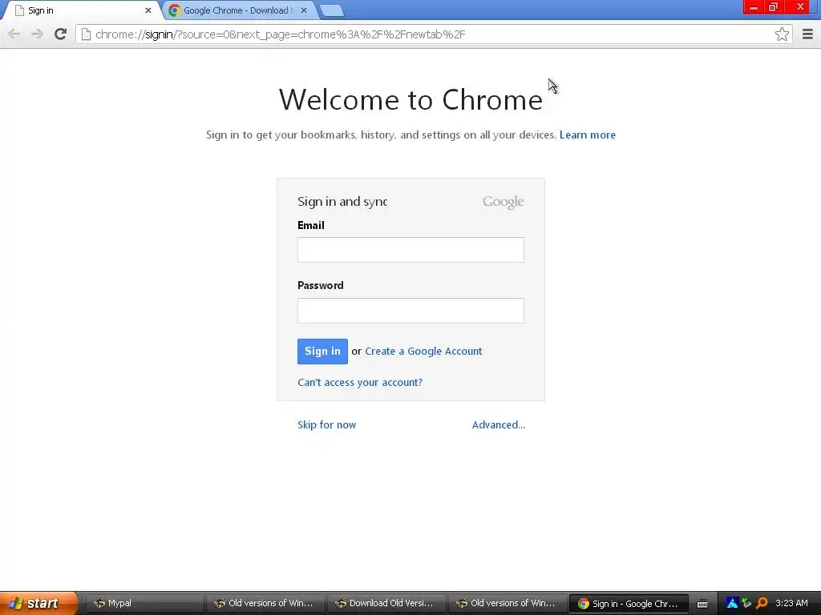Click the orange magnifier tray icon
821x615 pixels.
(x=762, y=603)
